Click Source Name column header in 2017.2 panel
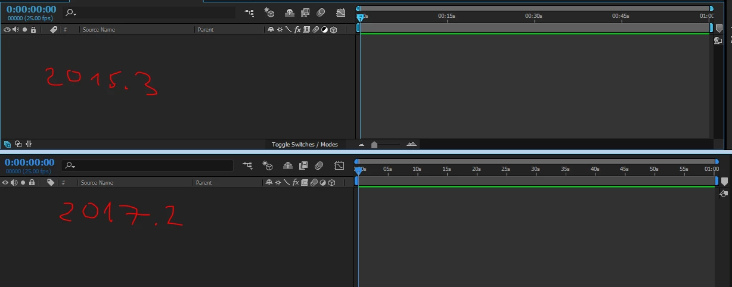 tap(97, 183)
